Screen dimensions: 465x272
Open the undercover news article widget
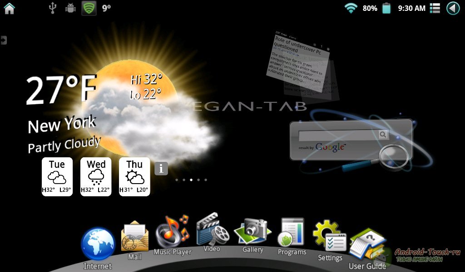[300, 63]
